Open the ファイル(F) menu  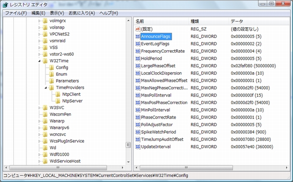pyautogui.click(x=16, y=13)
